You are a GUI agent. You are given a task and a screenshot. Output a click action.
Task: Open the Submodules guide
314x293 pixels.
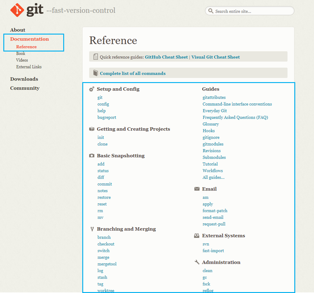[x=214, y=158]
